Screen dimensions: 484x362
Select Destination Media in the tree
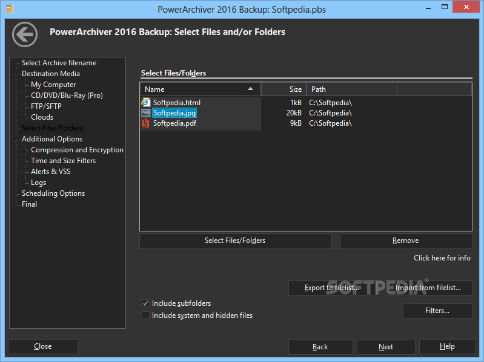coord(51,74)
